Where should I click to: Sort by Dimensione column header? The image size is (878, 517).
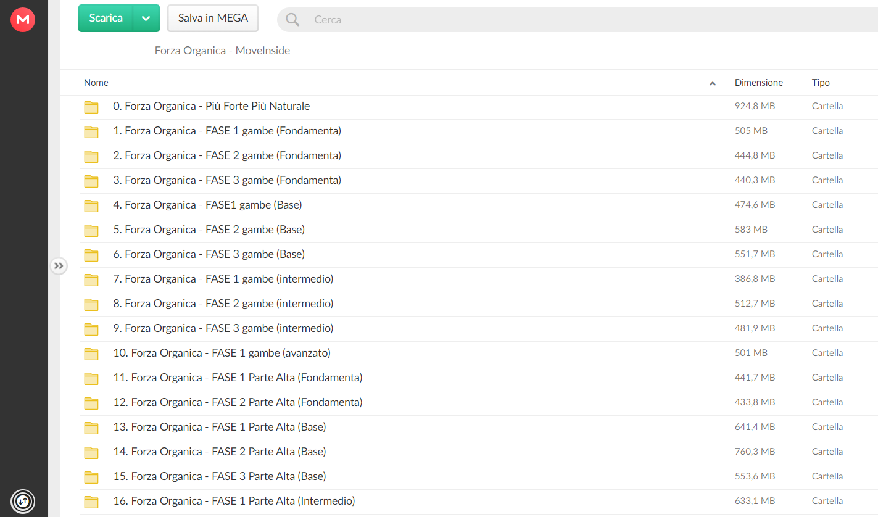758,83
